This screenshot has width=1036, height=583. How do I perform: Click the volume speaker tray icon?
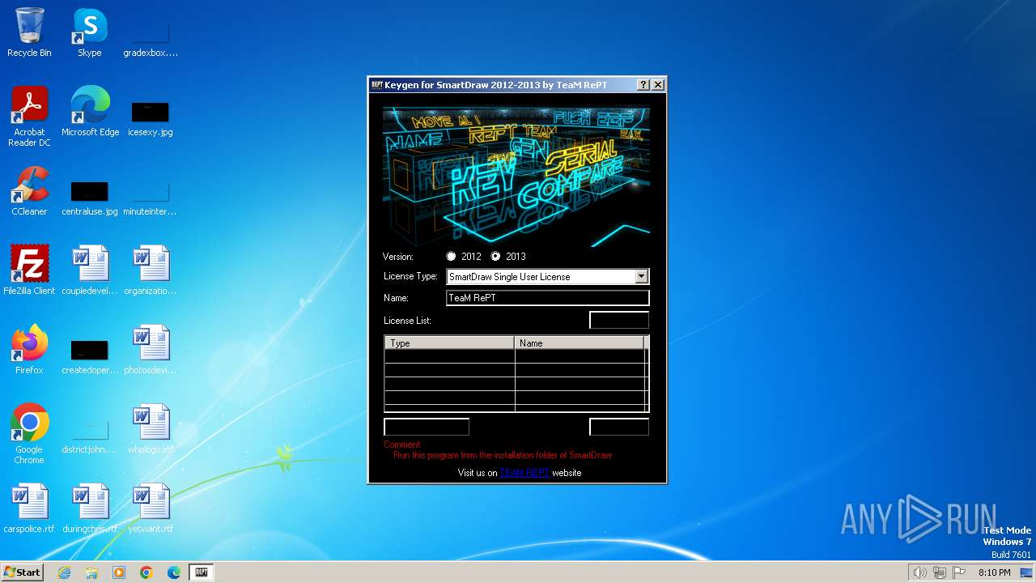point(919,572)
